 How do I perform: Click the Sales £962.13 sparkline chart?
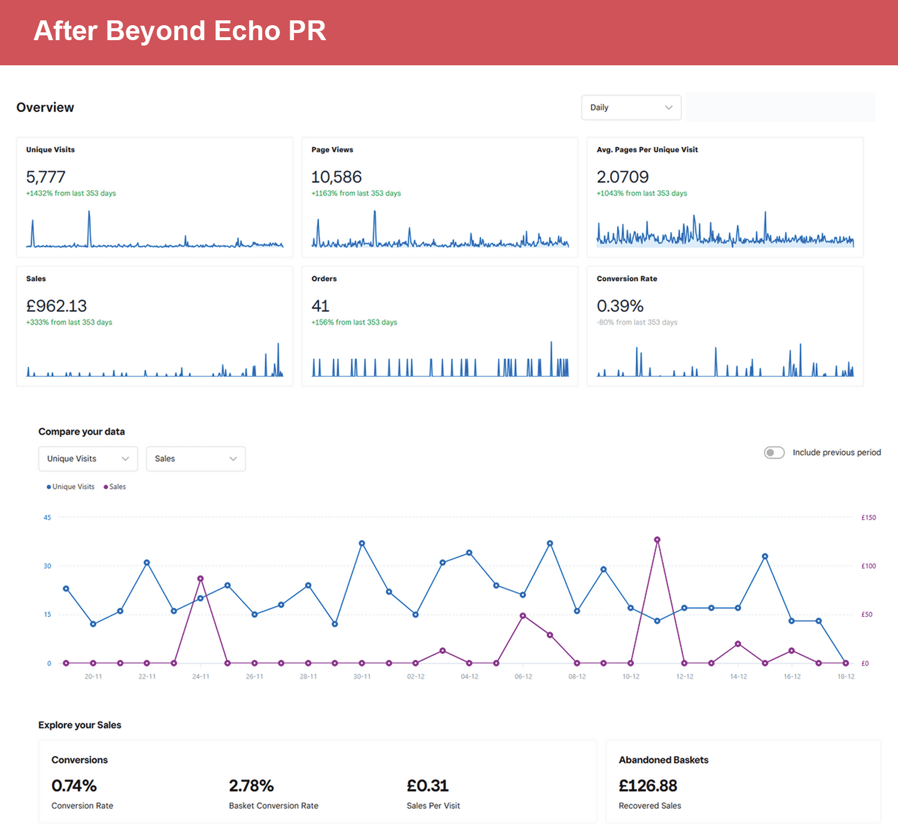pyautogui.click(x=154, y=360)
